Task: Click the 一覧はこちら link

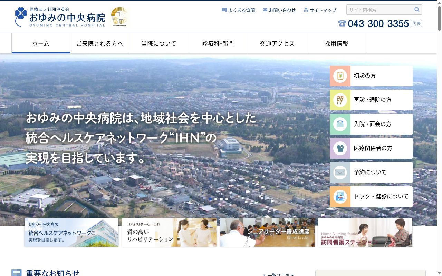Action: 281,275
